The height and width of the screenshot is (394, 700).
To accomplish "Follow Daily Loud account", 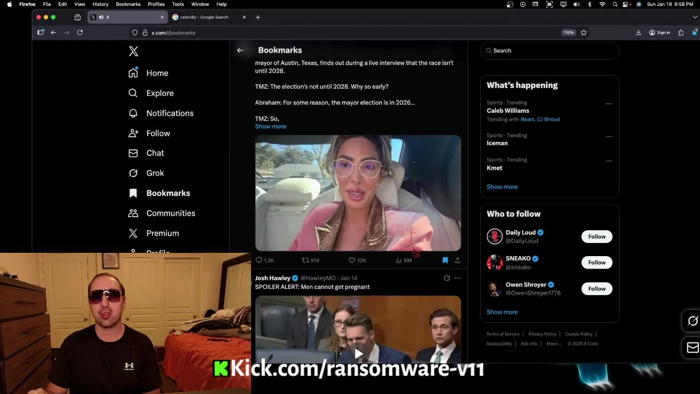I will [x=597, y=236].
